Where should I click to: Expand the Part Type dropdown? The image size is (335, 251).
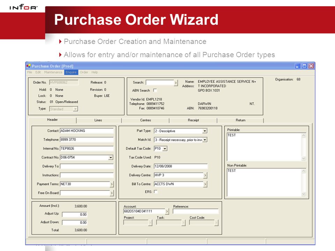(x=205, y=131)
